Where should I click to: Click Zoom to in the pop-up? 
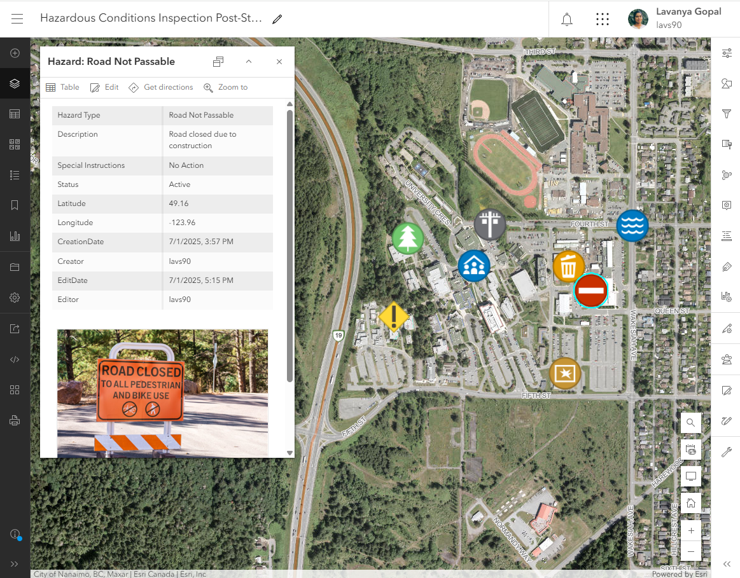(x=226, y=87)
